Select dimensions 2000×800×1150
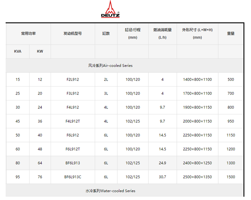Screen dimensions: 251x200 tap(197, 121)
